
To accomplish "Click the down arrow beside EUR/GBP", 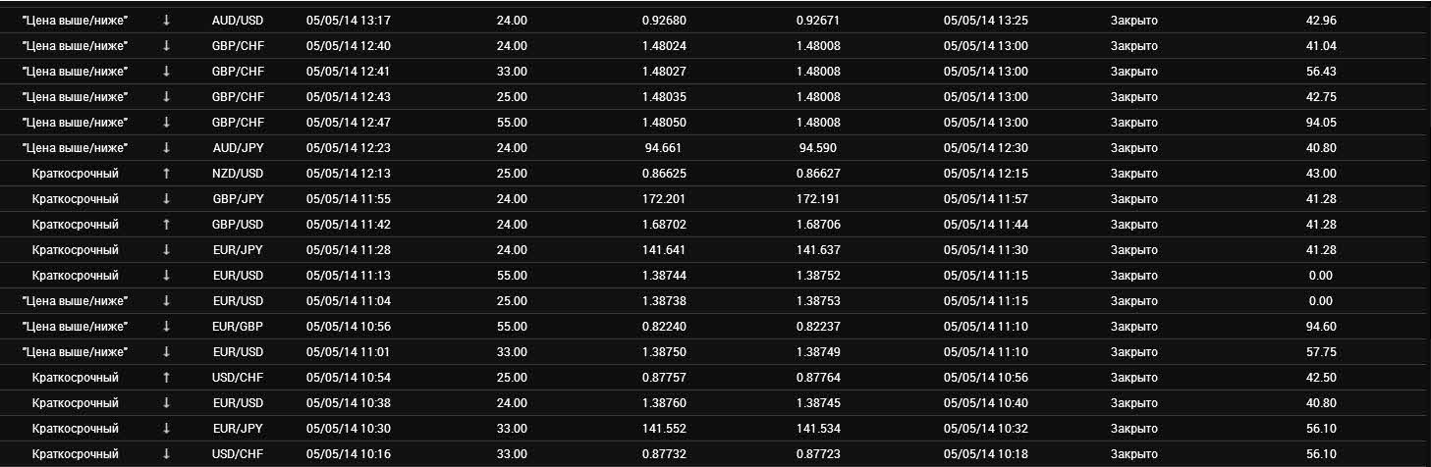I will coord(166,327).
